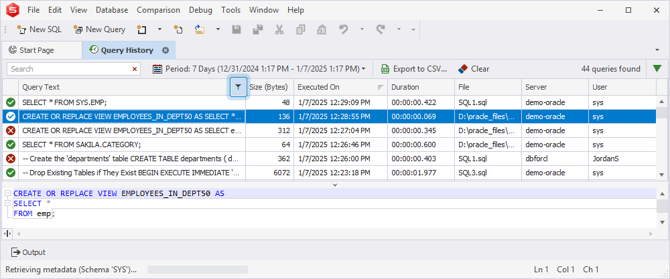Click the New Query toolbar button

(99, 29)
